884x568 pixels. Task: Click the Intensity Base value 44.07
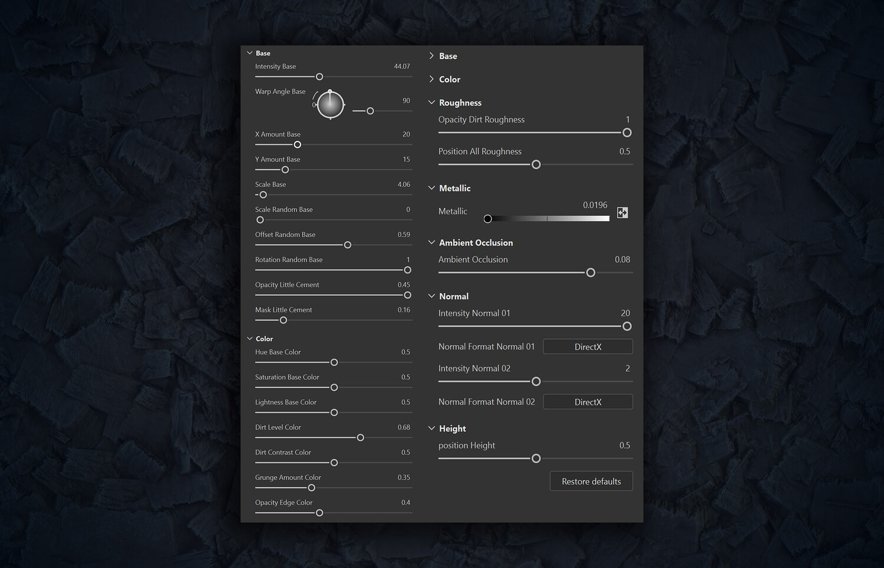click(402, 67)
